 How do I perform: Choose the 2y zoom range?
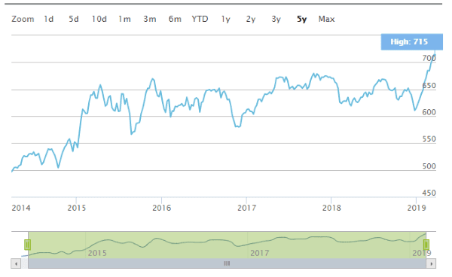(251, 19)
